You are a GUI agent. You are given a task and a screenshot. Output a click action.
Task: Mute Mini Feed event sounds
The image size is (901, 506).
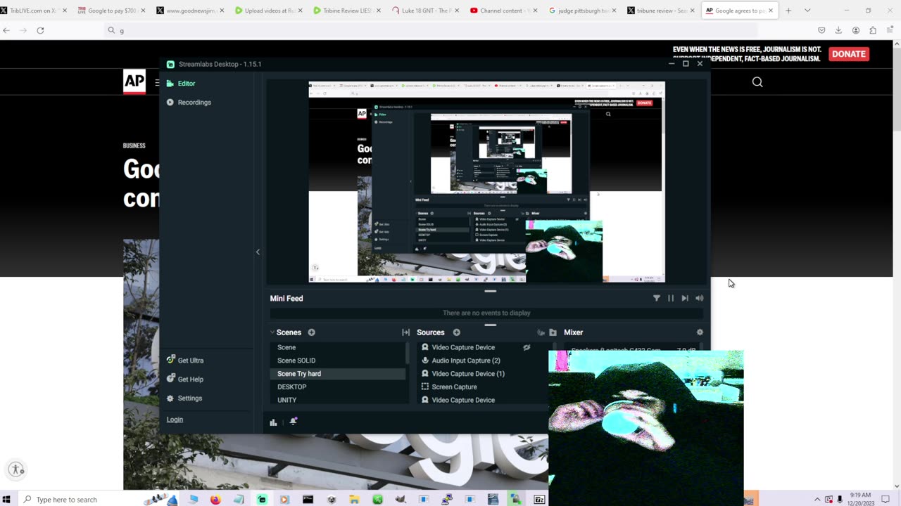tap(700, 298)
